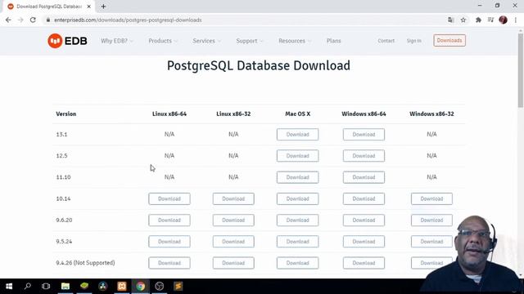The height and width of the screenshot is (294, 524).
Task: Download version 9.6.20 for Linux x86-32
Action: coord(233,220)
